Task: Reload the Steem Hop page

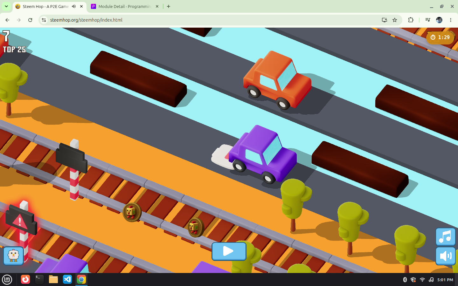Action: 30,20
